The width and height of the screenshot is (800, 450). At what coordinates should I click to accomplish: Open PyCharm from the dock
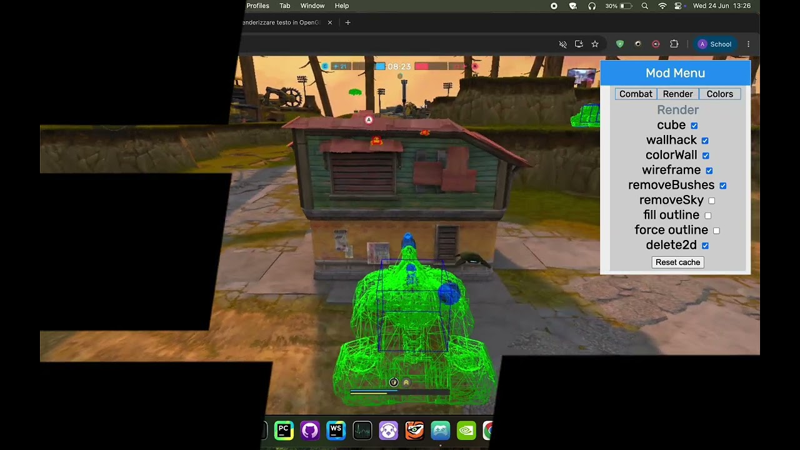pyautogui.click(x=284, y=430)
